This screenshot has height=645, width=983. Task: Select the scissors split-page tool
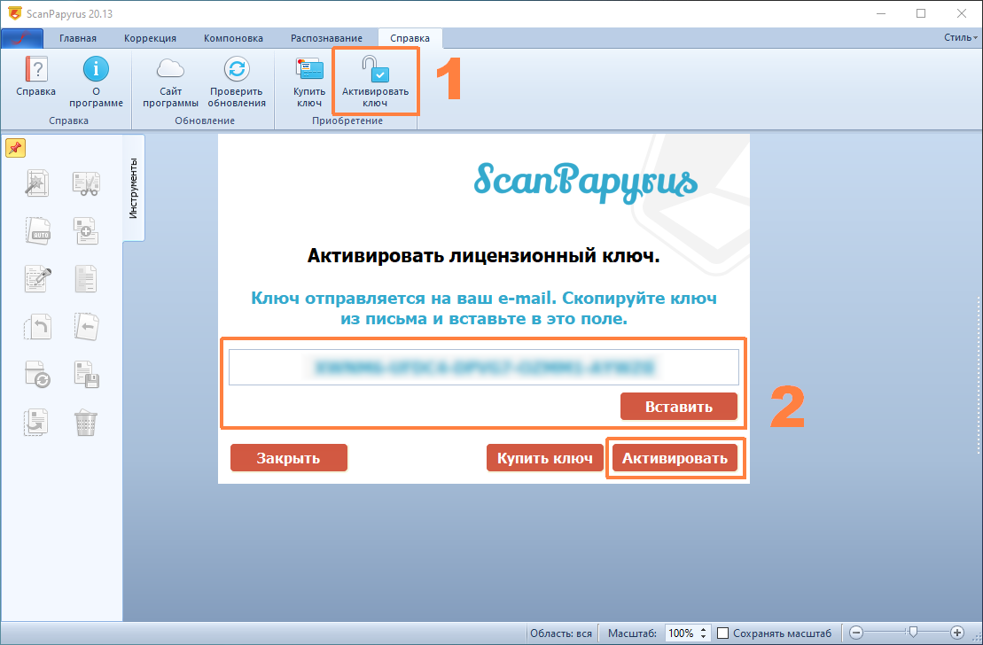pos(86,183)
